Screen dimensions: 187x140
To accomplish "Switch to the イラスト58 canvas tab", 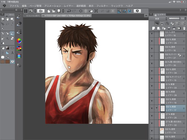I will pyautogui.click(x=67, y=16).
